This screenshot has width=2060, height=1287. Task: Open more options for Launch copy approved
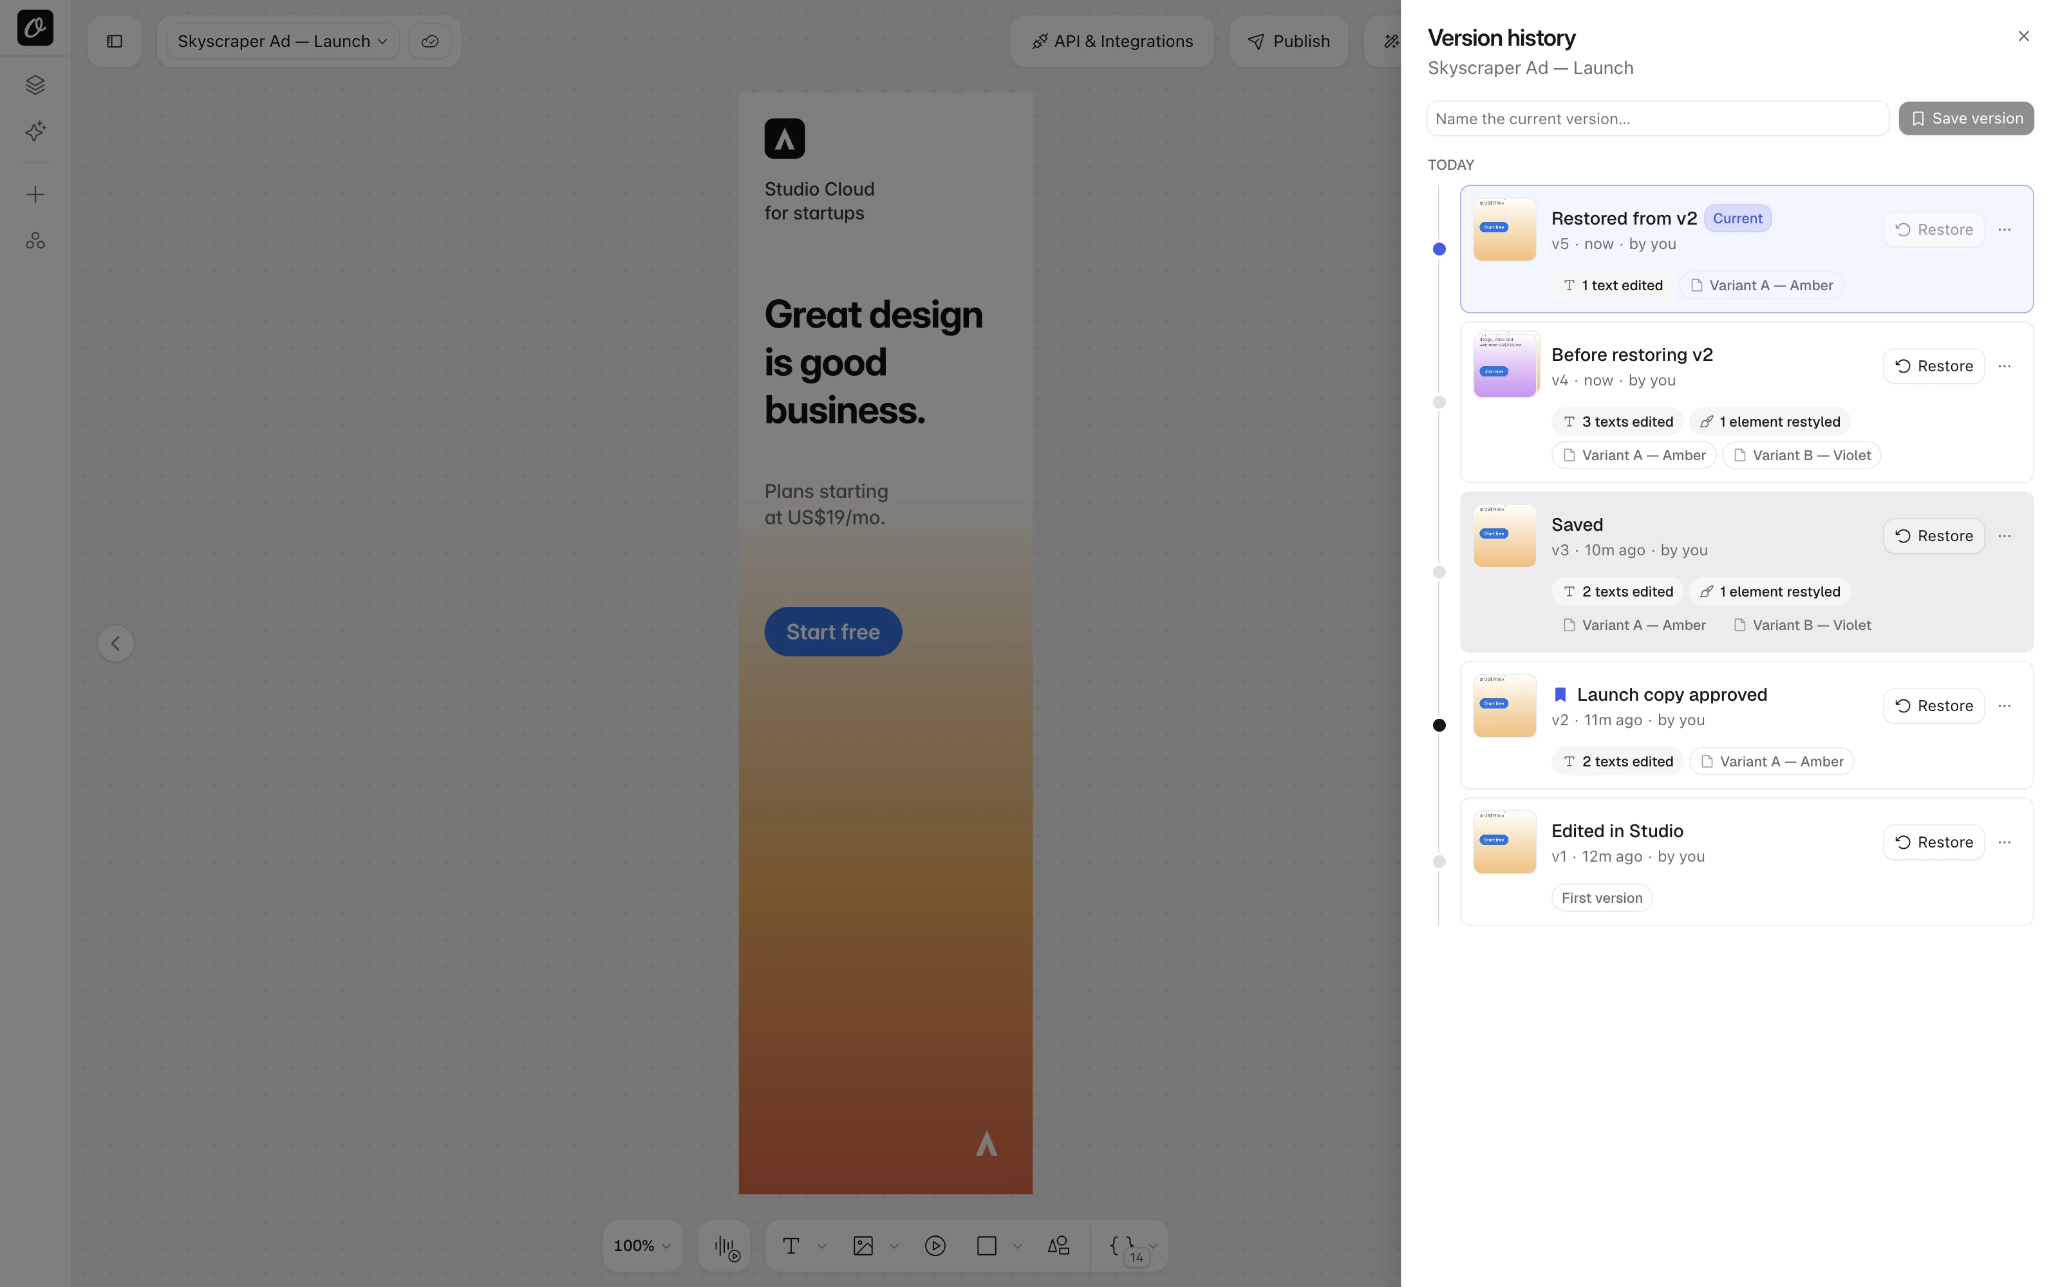click(x=2005, y=706)
